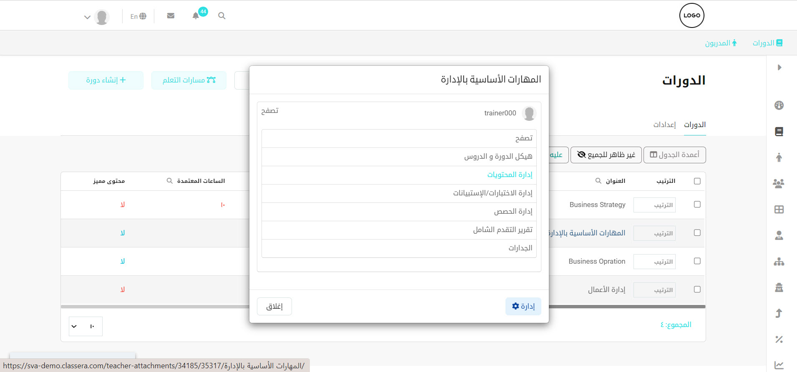Screen dimensions: 797x372
Task: Expand the user profile dropdown arrow
Action: (x=87, y=17)
